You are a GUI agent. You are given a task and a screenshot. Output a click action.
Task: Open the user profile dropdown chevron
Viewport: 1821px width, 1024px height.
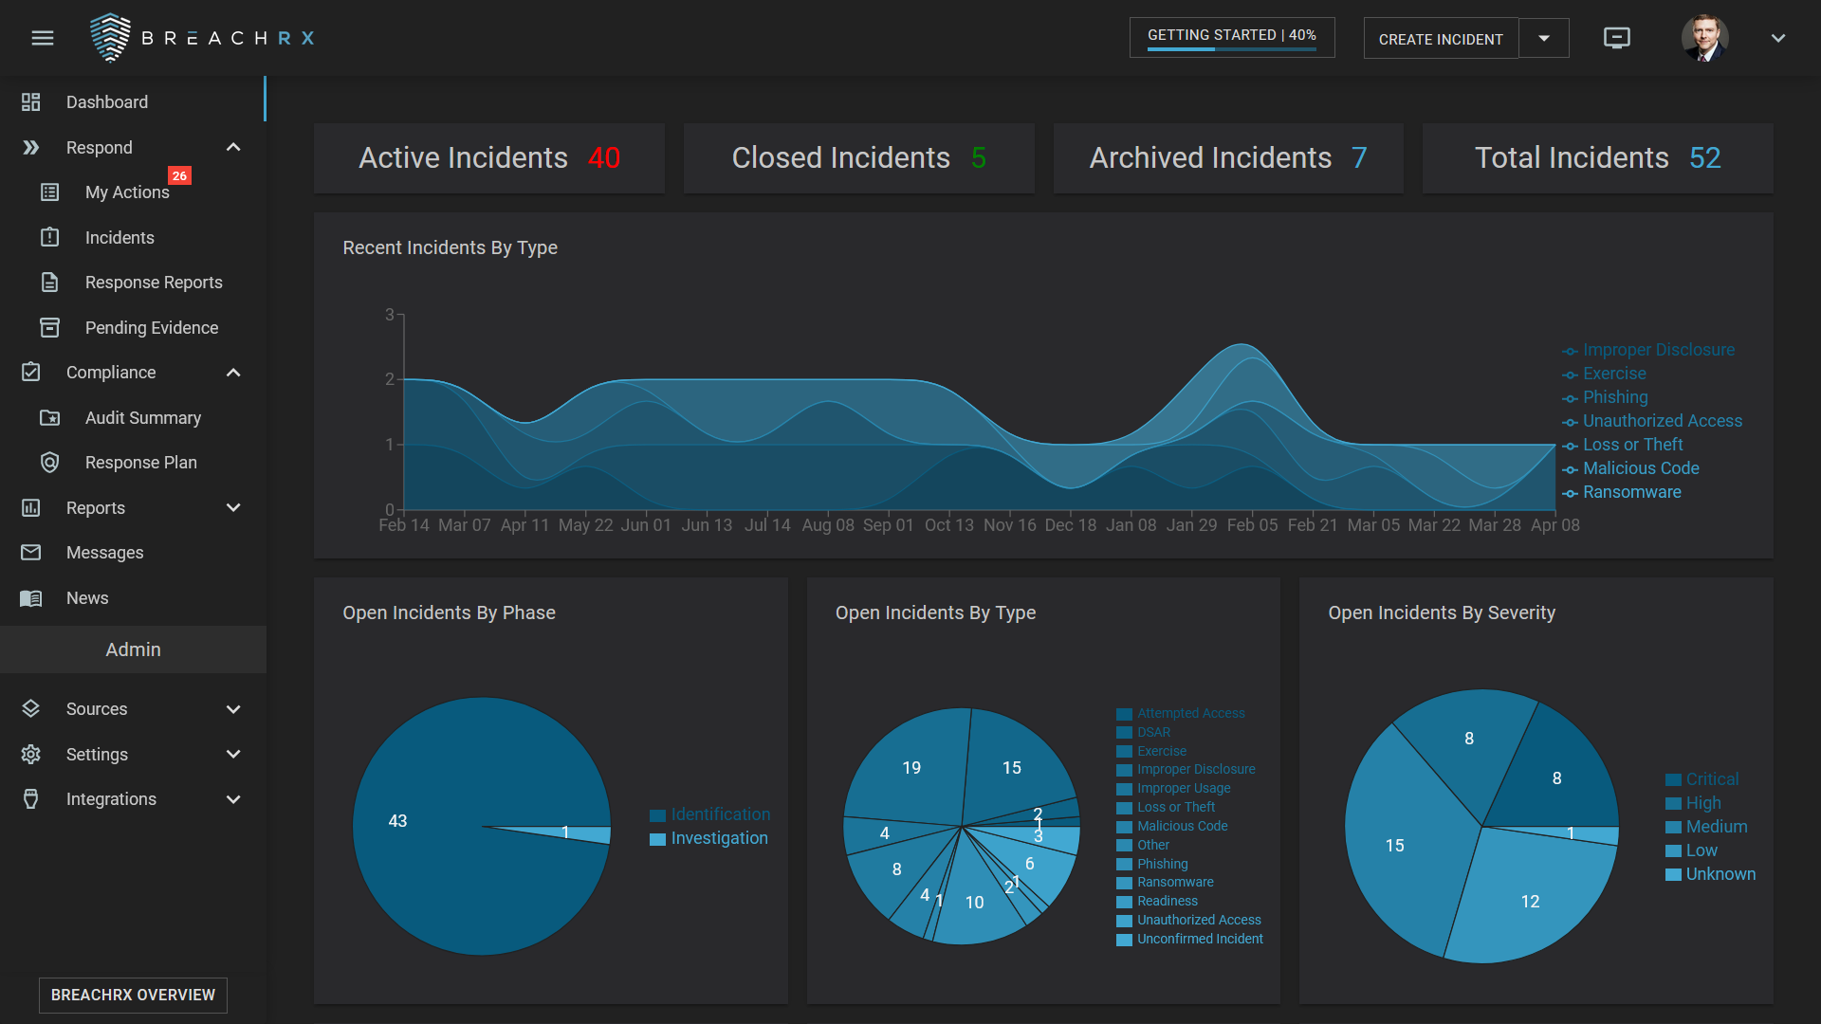pos(1778,38)
